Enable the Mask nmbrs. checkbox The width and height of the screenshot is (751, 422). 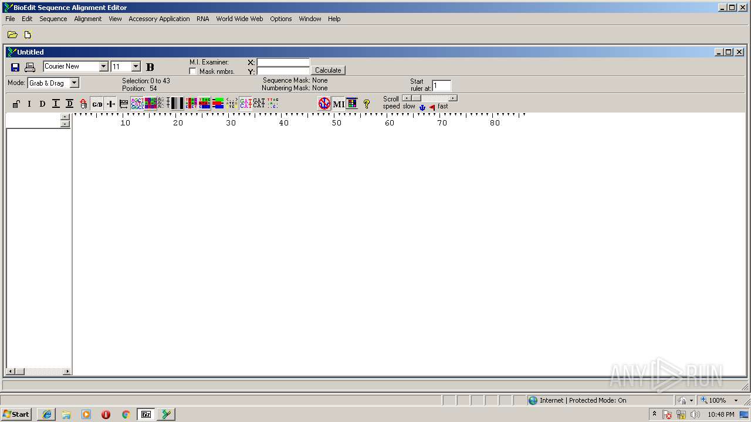[x=192, y=72]
